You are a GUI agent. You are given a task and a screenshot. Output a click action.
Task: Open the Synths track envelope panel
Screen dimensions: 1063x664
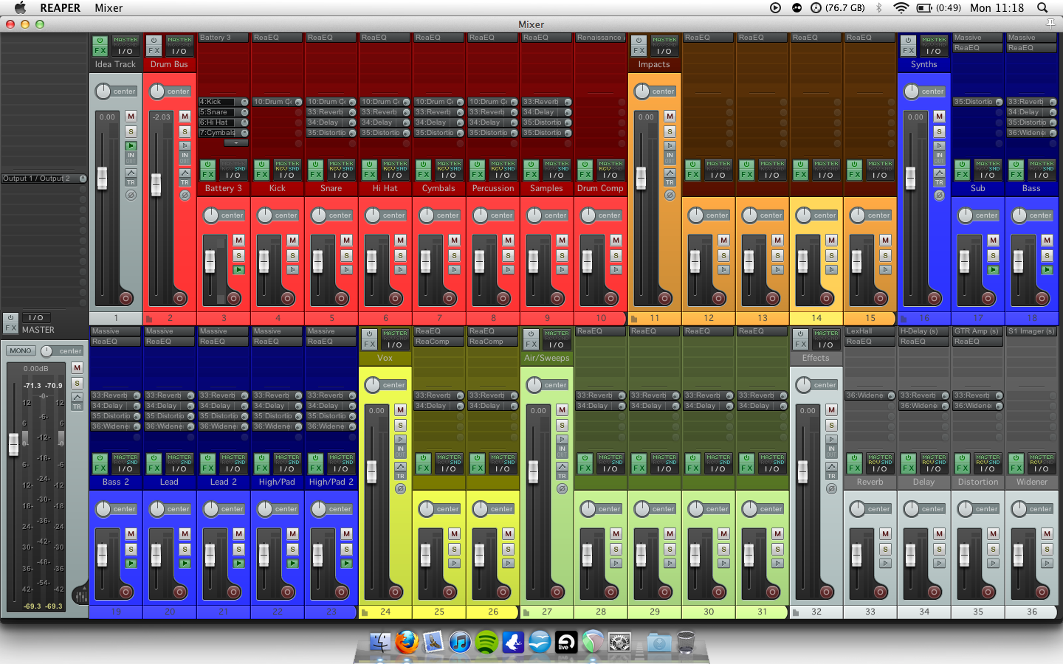[x=939, y=173]
